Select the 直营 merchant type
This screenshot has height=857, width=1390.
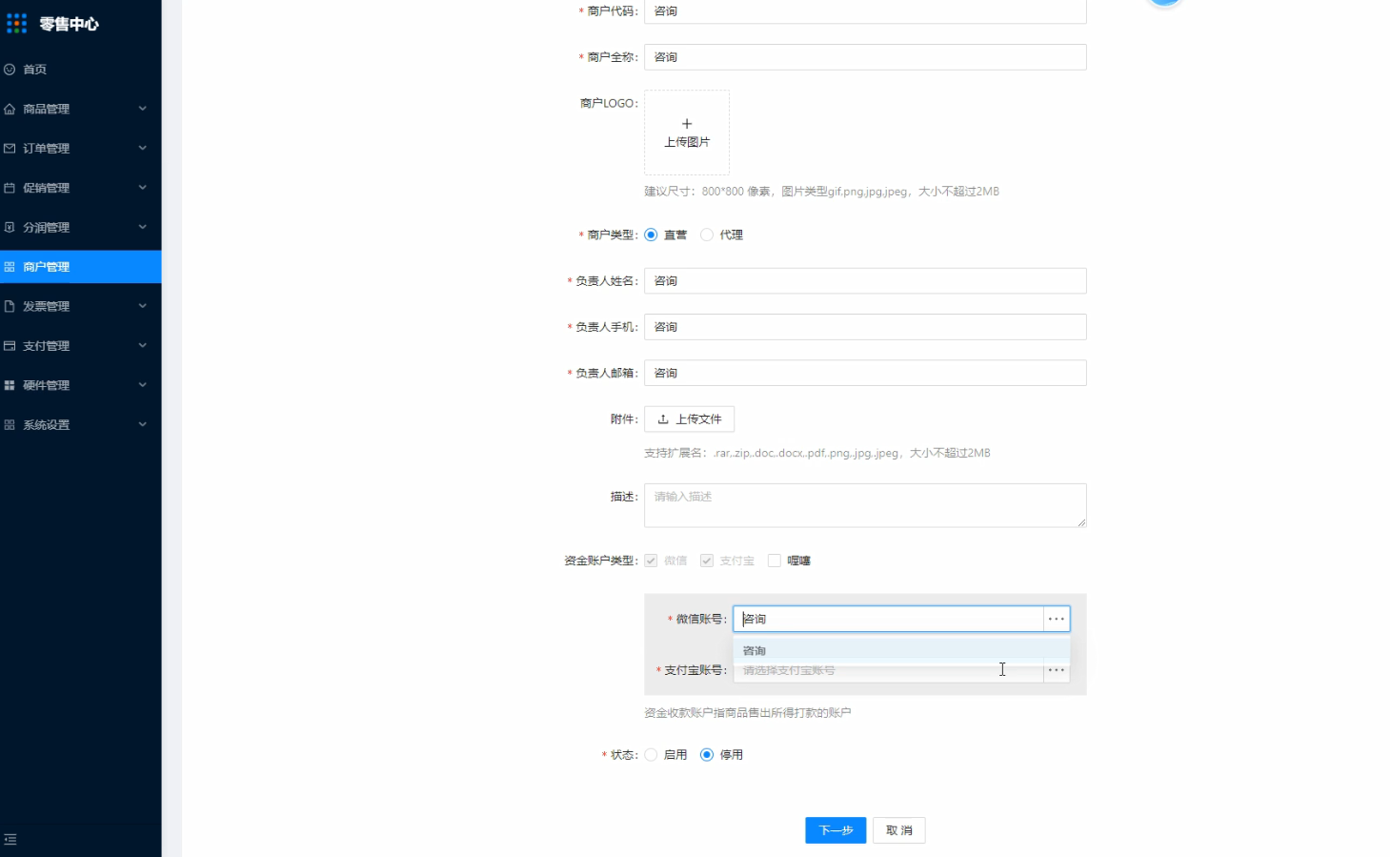(x=651, y=235)
